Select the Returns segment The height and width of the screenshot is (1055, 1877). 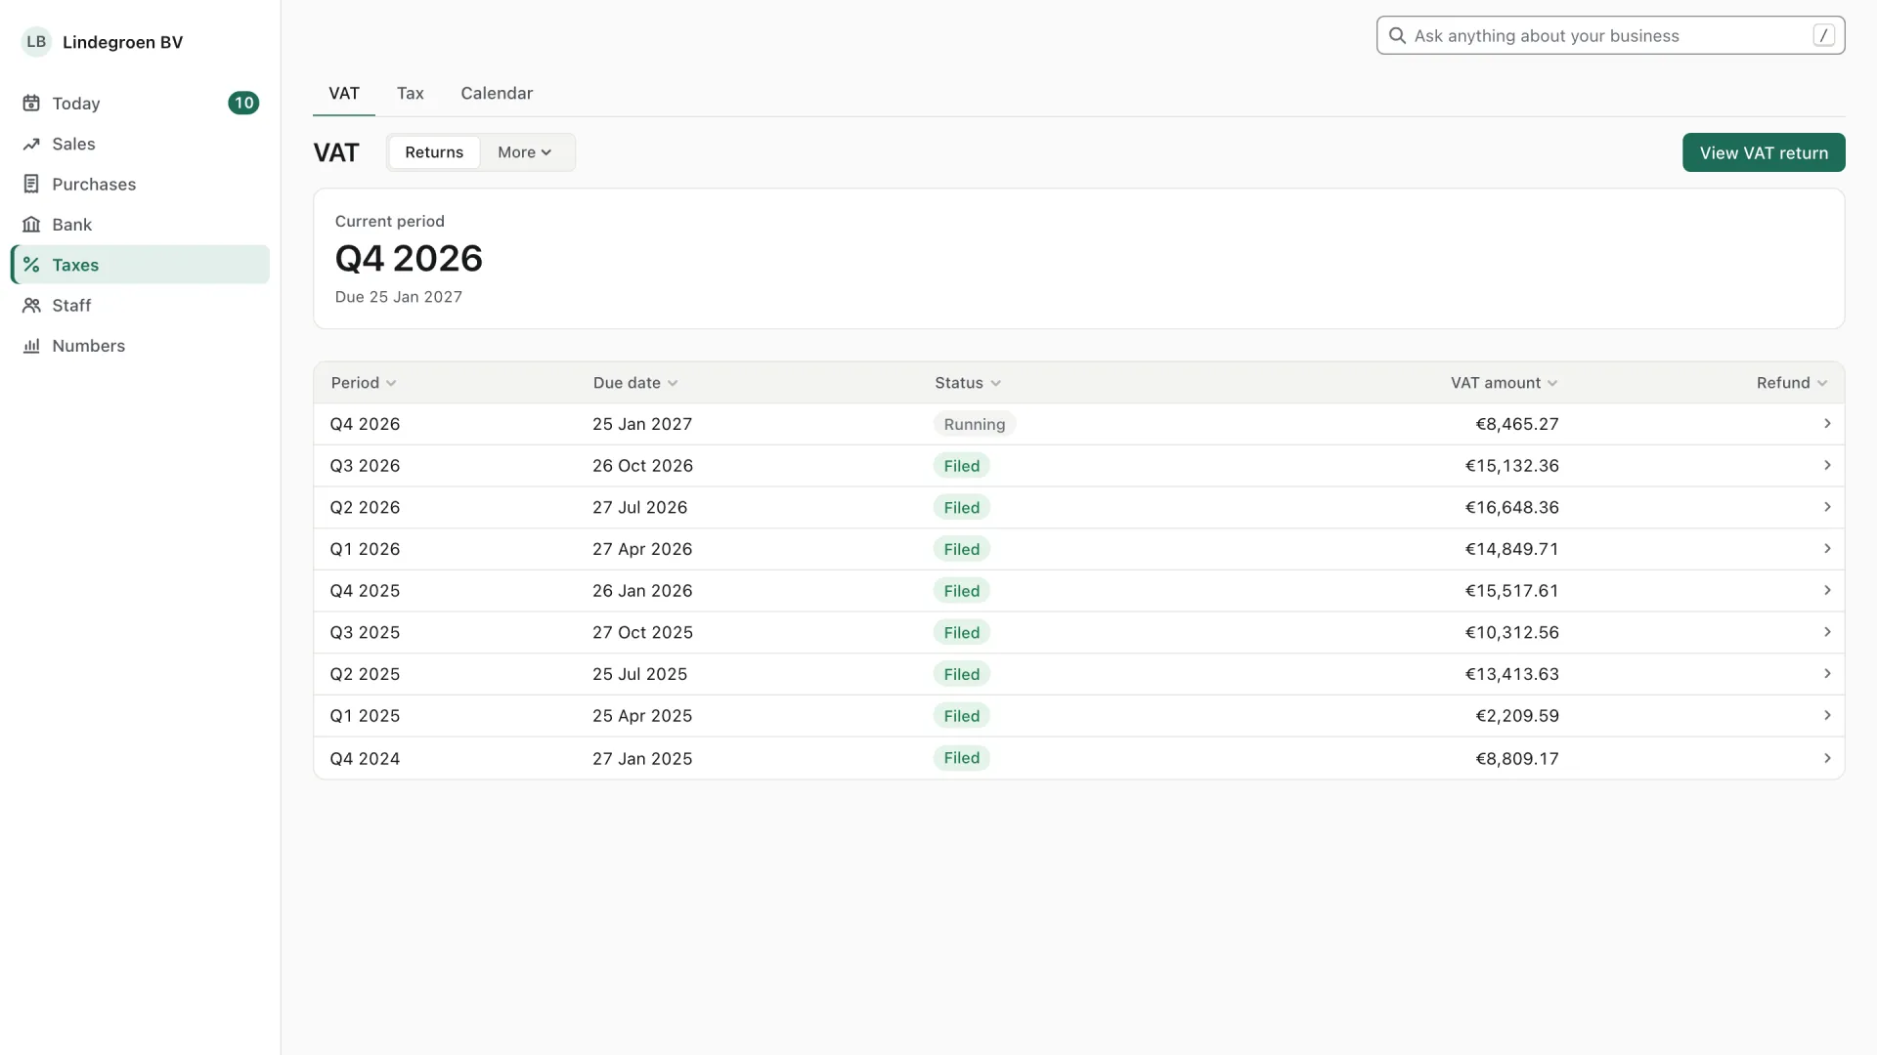click(x=434, y=152)
